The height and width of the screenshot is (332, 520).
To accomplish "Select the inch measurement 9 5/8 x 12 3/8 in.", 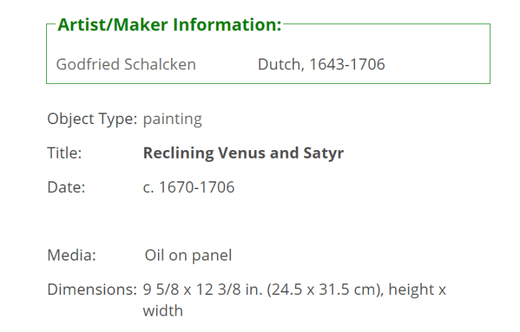I will [x=203, y=290].
